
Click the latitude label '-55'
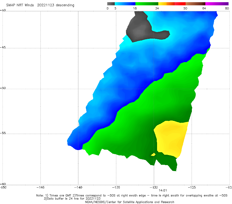point(3,133)
